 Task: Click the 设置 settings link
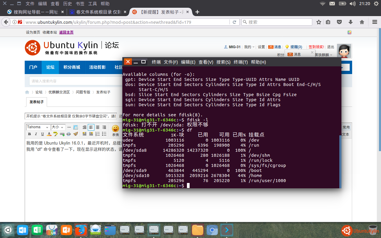click(261, 47)
